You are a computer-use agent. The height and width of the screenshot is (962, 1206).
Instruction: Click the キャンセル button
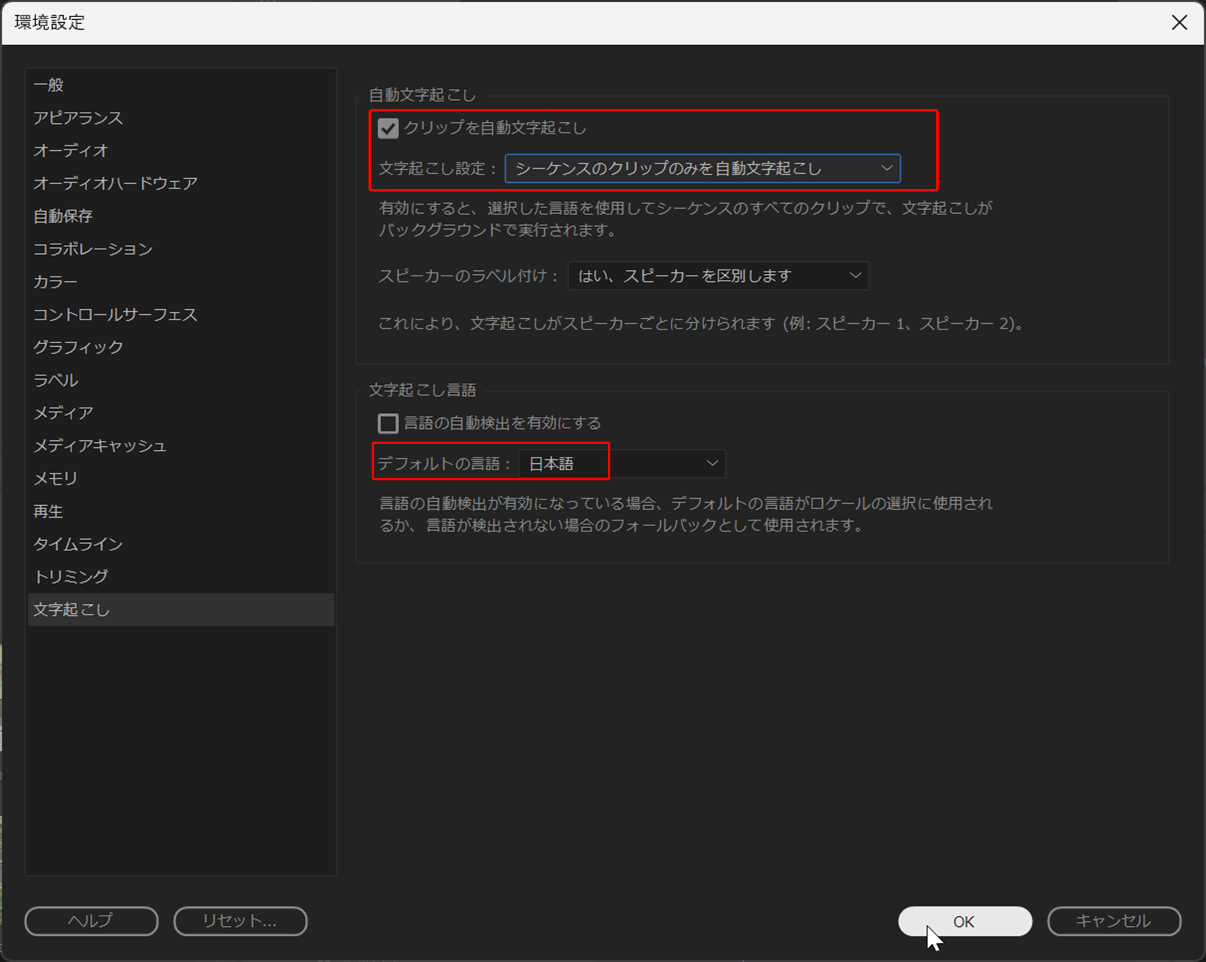tap(1114, 921)
